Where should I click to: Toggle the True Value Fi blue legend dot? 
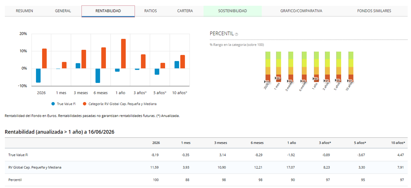click(53, 104)
